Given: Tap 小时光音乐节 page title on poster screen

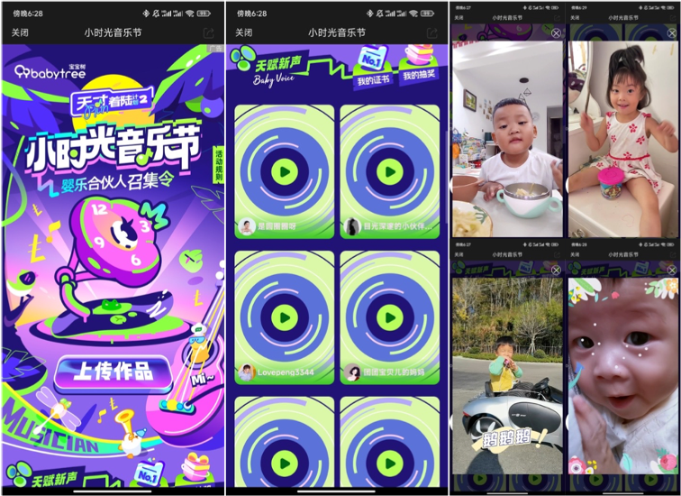Looking at the screenshot, I should point(113,32).
